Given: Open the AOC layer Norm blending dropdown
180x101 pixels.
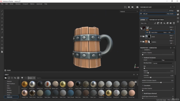Looking at the screenshot, I should pyautogui.click(x=172, y=27).
